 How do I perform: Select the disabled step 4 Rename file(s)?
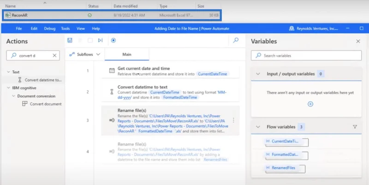point(170,152)
